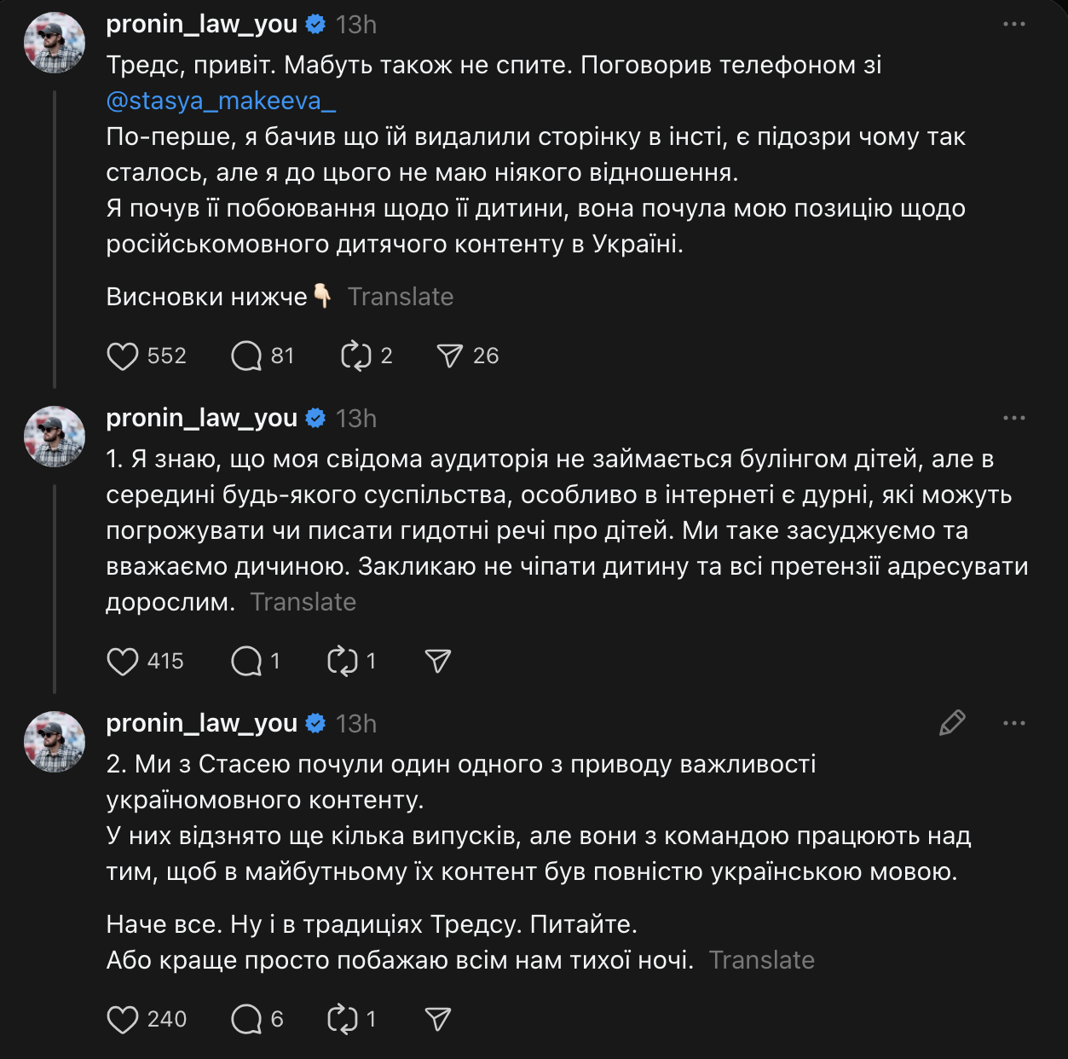
Task: Open more options menu on second post
Action: click(x=1014, y=418)
